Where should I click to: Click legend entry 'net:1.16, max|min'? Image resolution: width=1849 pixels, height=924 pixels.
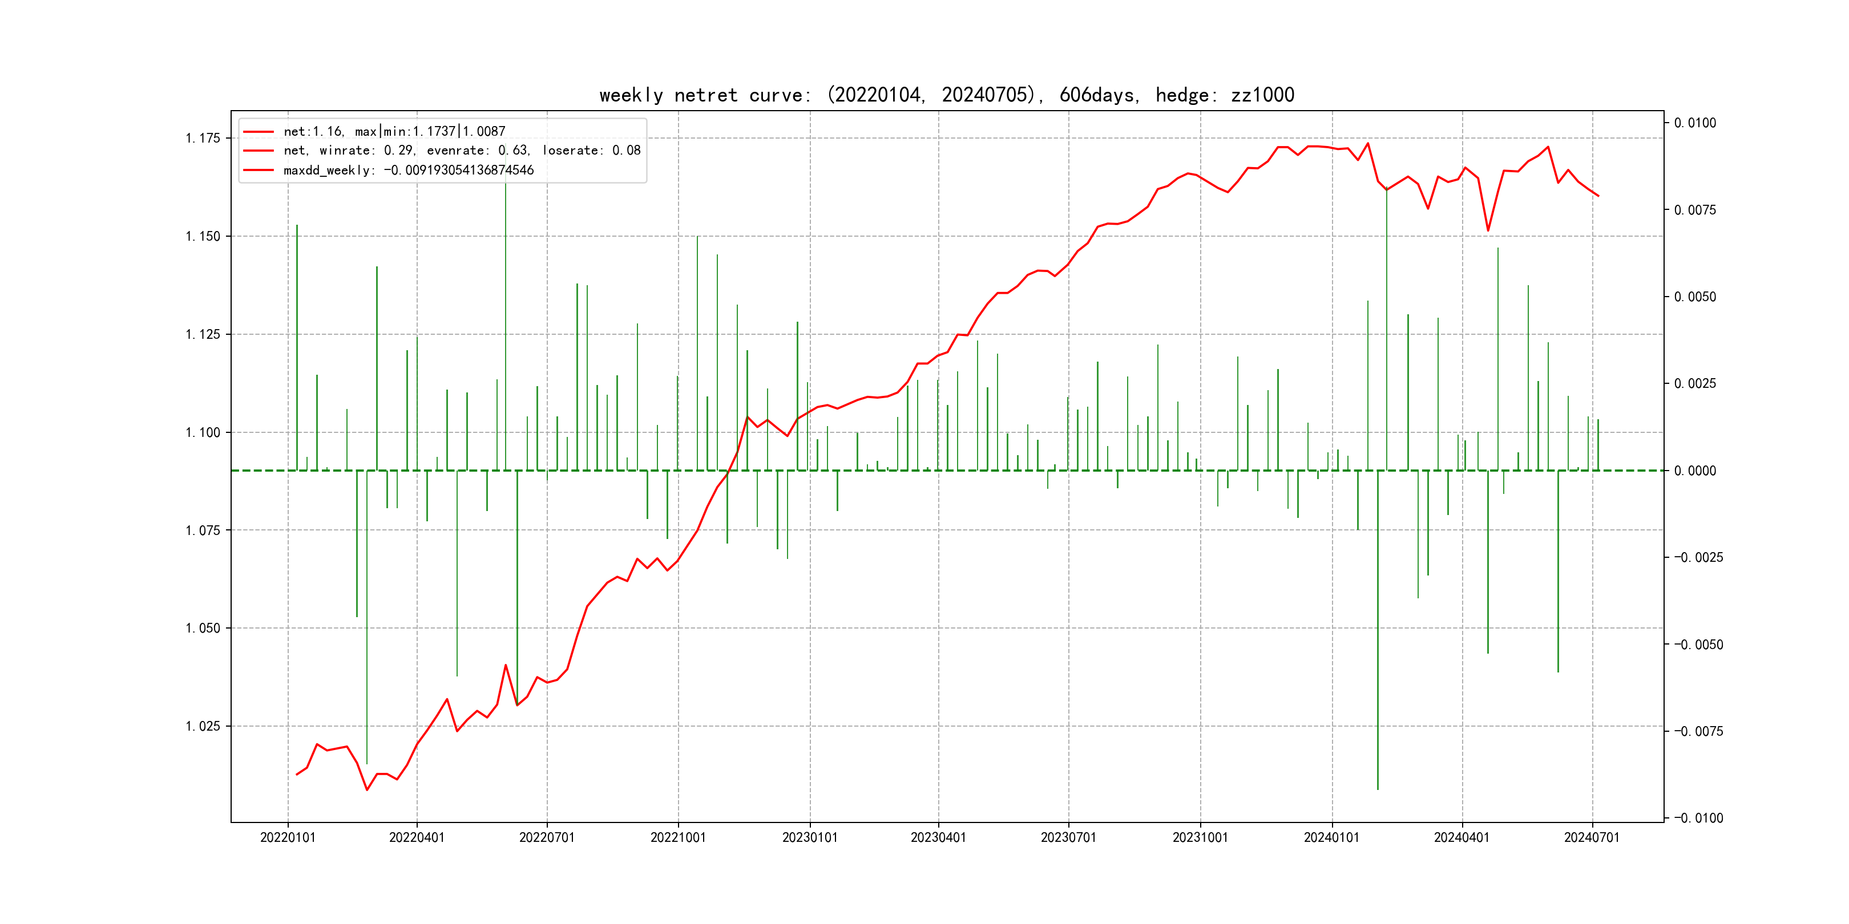tap(394, 131)
